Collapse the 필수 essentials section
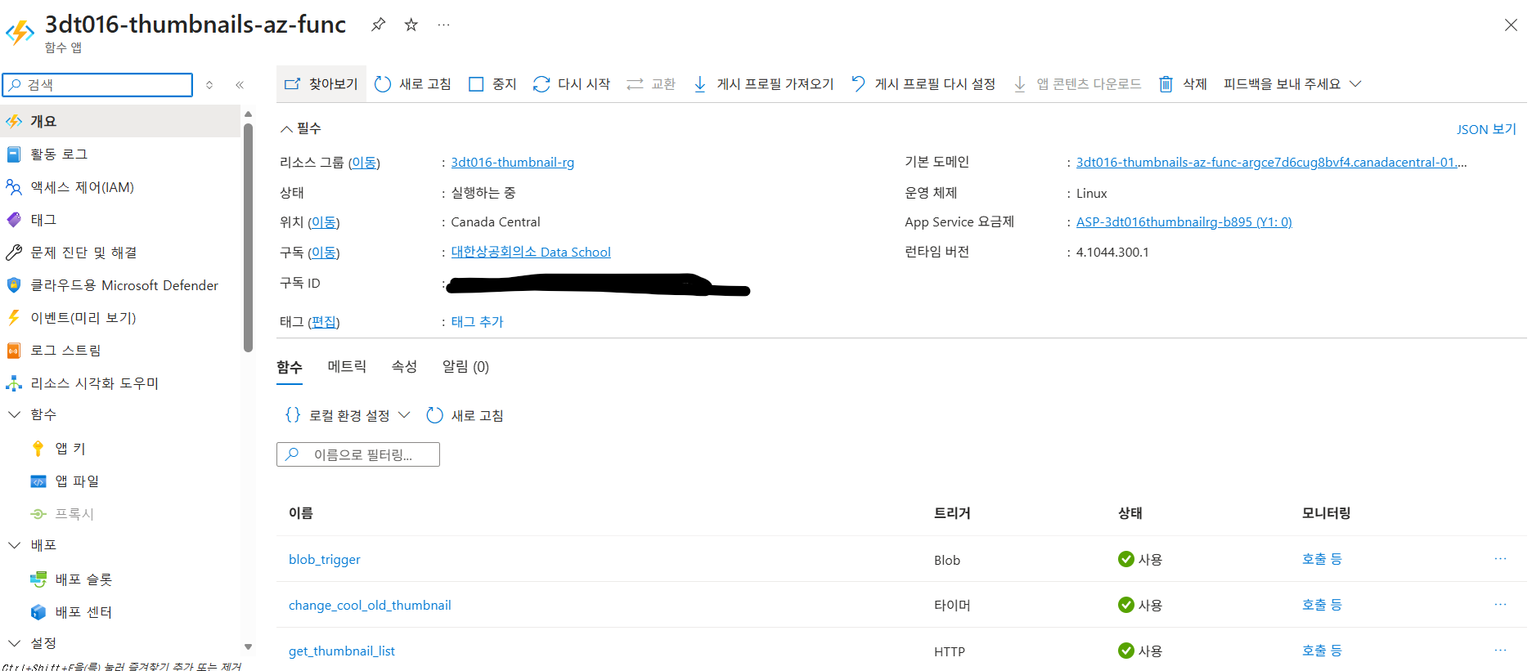1532x671 pixels. coord(301,128)
